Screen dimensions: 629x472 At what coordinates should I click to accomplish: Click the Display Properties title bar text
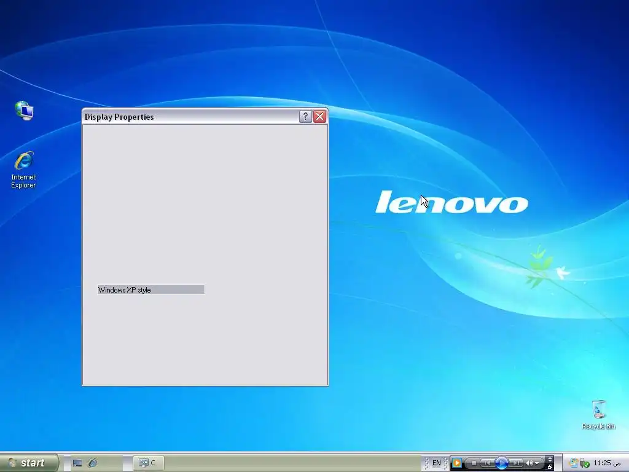tap(119, 117)
